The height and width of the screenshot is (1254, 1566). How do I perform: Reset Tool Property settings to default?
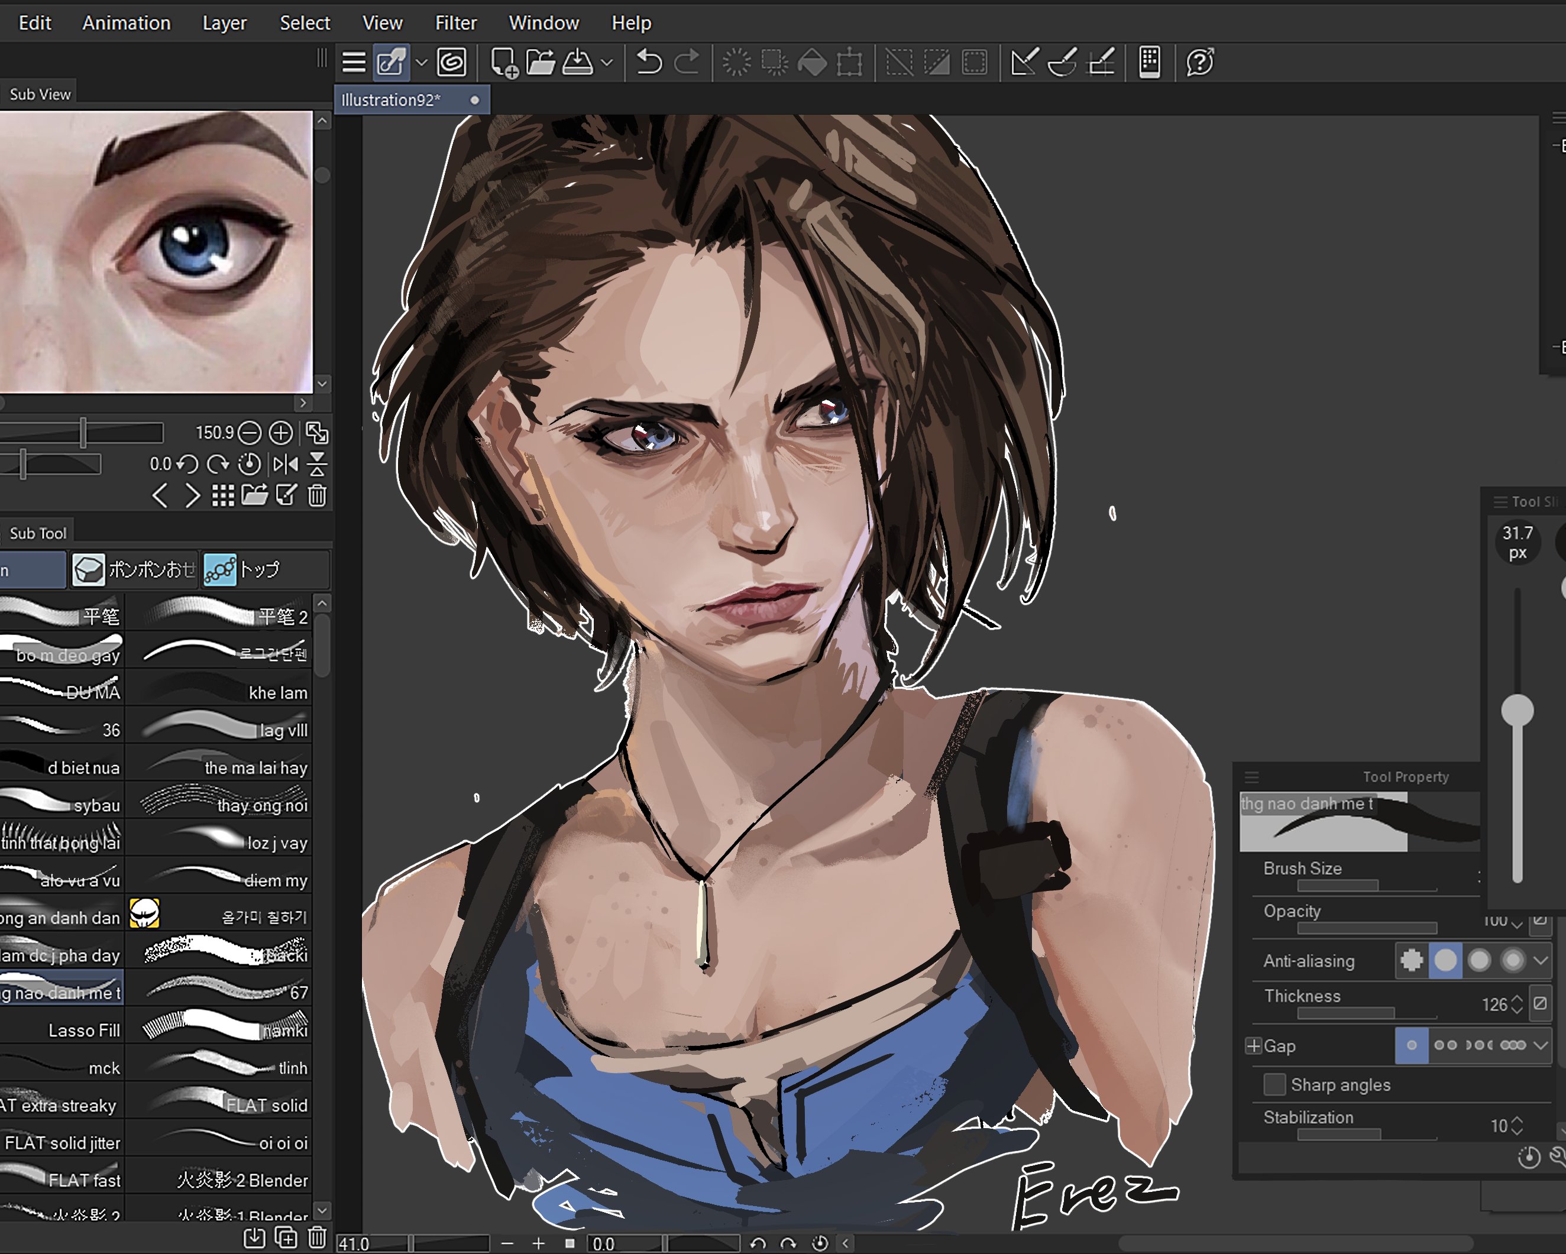(1529, 1158)
